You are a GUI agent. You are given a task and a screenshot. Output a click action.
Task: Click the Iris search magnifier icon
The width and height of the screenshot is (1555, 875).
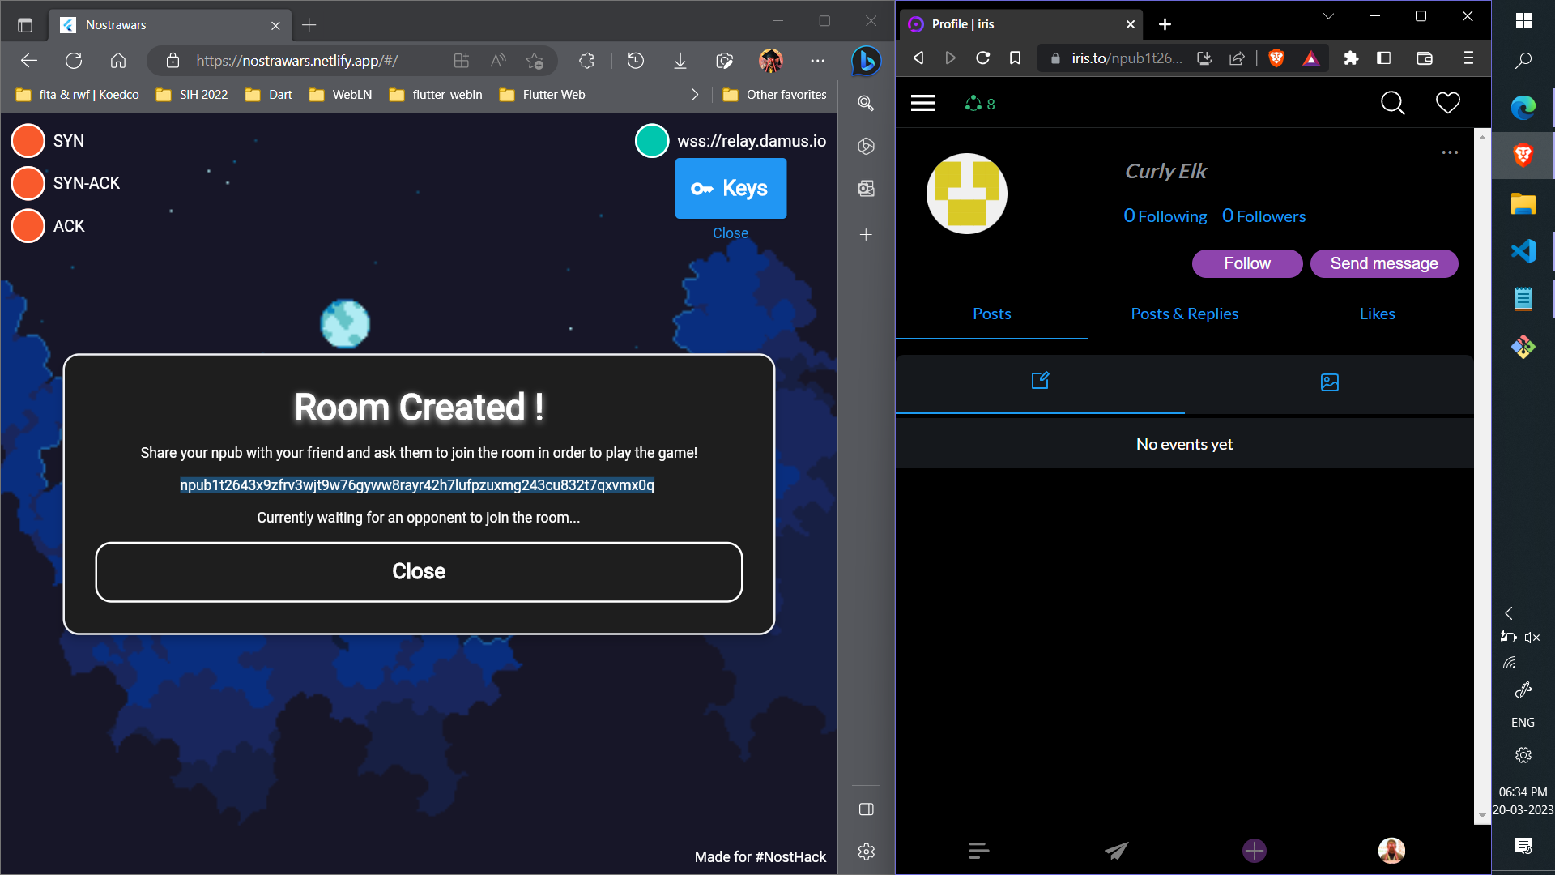tap(1392, 103)
